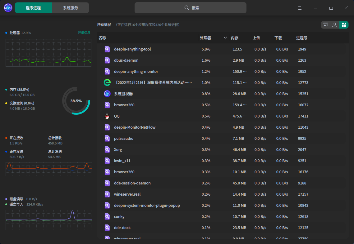Click the System Monitor app logo
The width and height of the screenshot is (354, 244).
8,8
